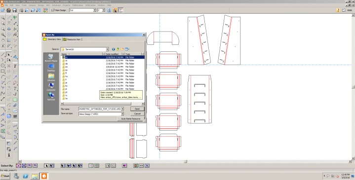
Task: Select the Text tool in toolbox
Action: [x=15, y=66]
